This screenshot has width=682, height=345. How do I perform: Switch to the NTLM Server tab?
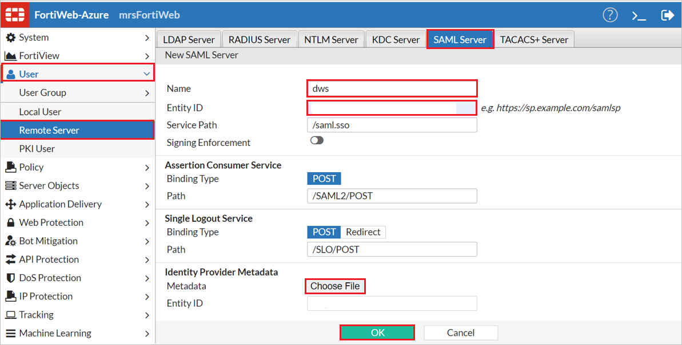click(x=332, y=39)
